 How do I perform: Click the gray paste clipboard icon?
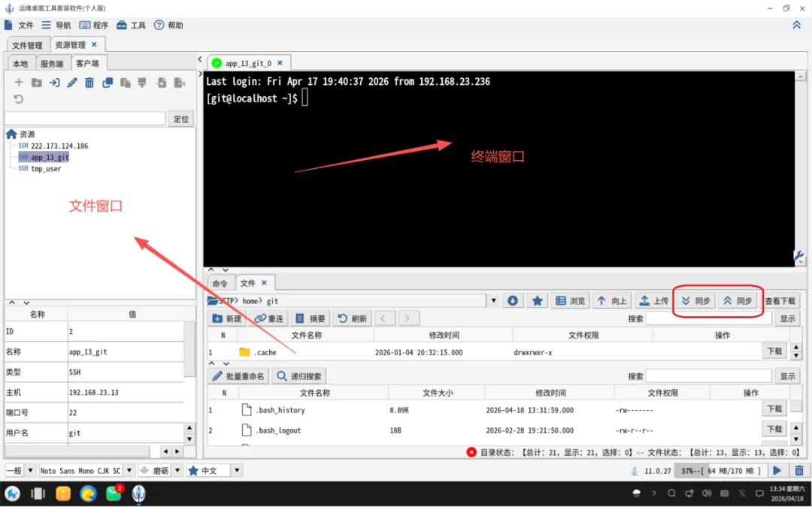pos(126,83)
